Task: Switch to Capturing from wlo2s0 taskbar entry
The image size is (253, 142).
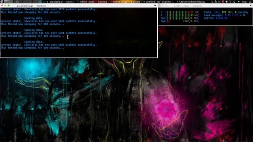Action: point(191,2)
